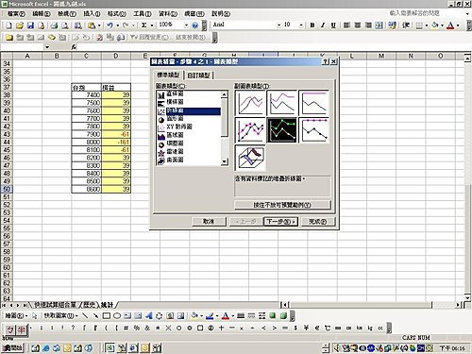Click the rectangle shape drawing tool
472x354 pixels.
coord(107,316)
